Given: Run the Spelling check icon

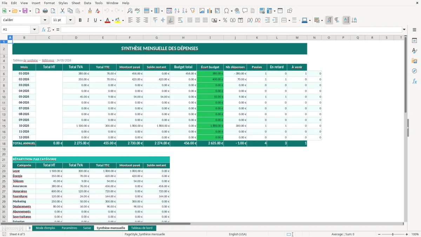Looking at the screenshot, I should click(x=137, y=11).
